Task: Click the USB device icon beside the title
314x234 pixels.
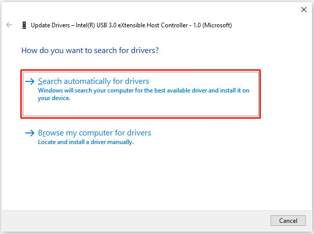Action: [x=24, y=25]
